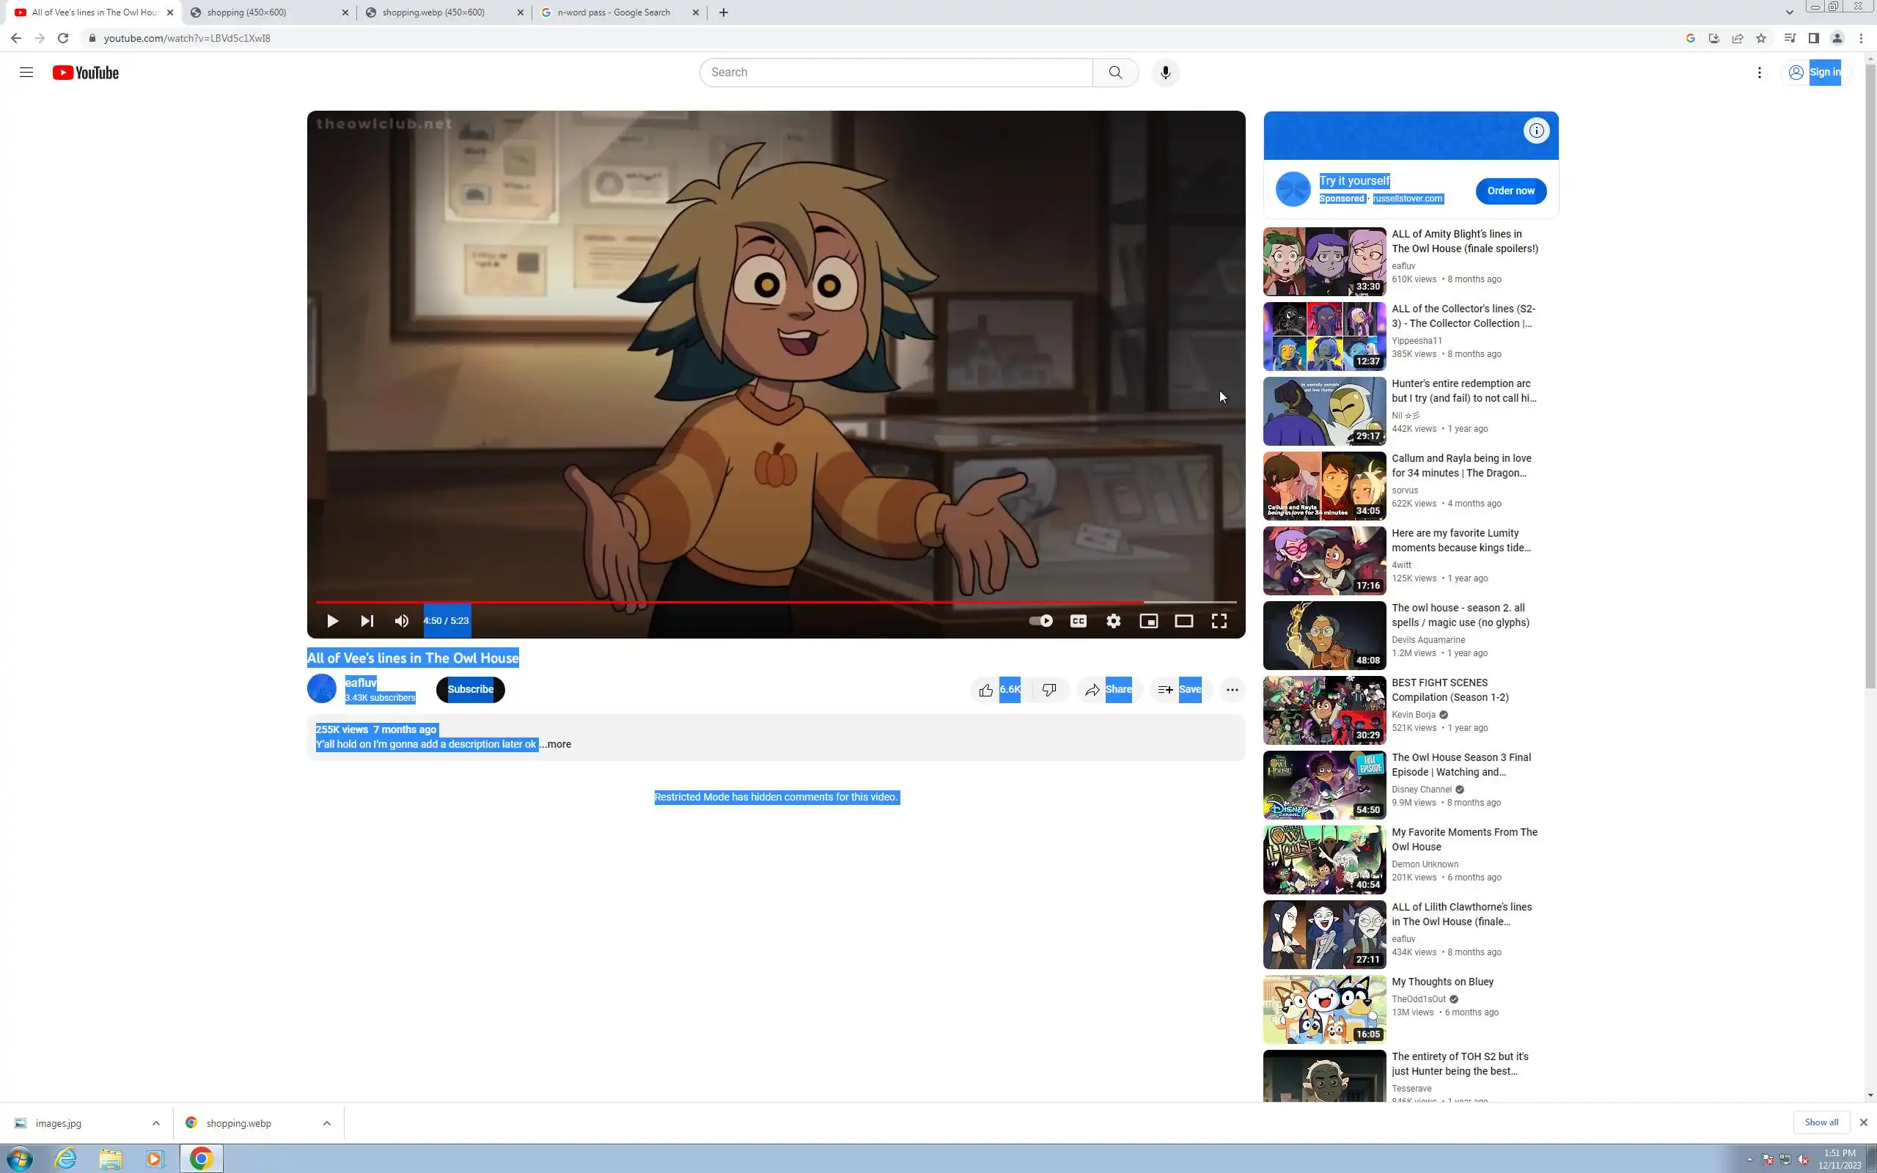Open miniplayer from player controls

tap(1148, 621)
